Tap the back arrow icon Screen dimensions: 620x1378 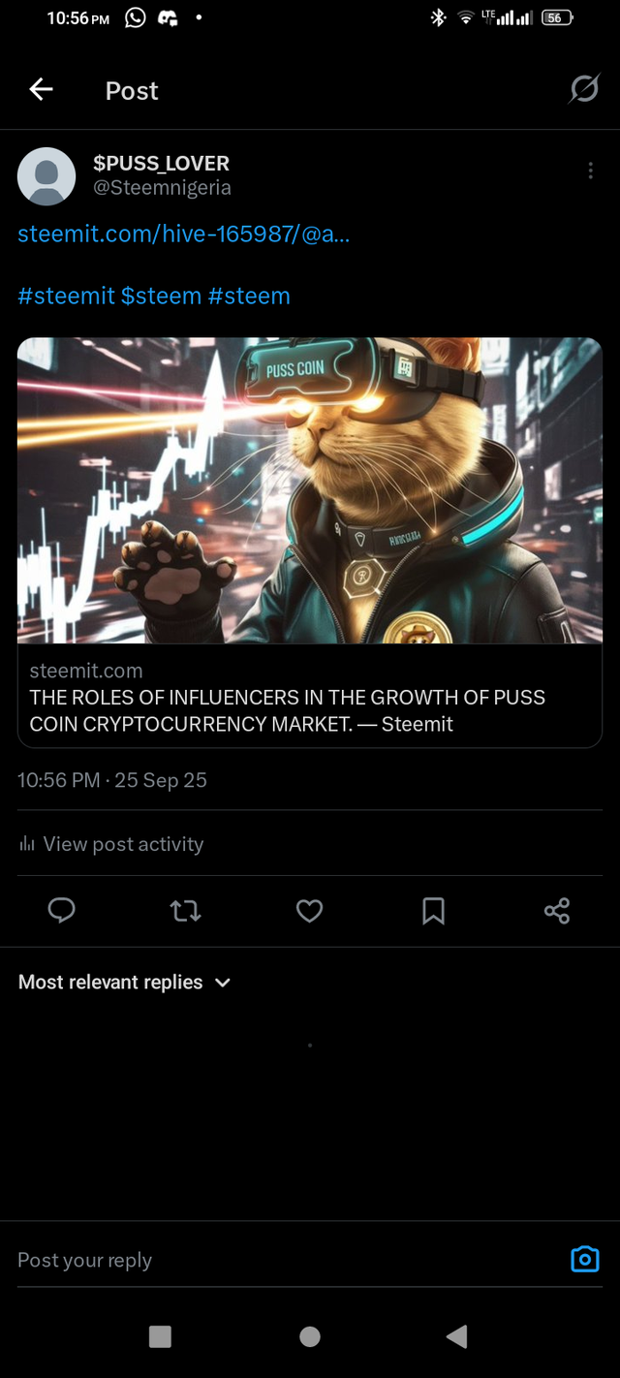tap(41, 90)
